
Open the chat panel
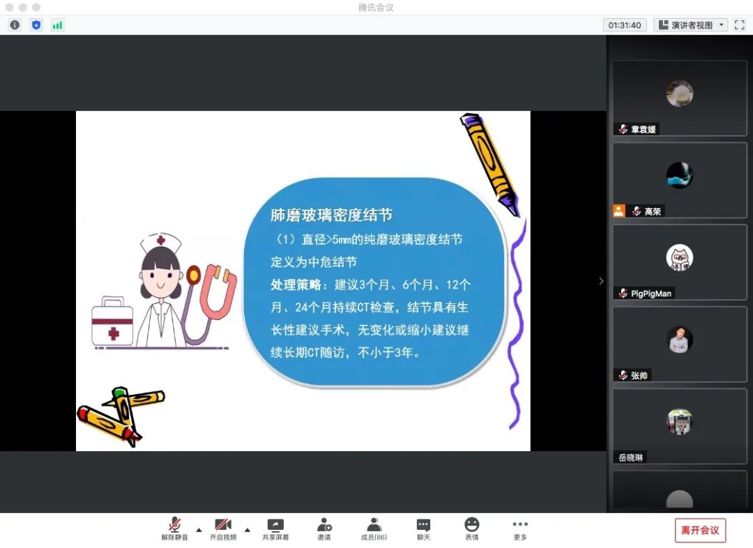pyautogui.click(x=423, y=529)
